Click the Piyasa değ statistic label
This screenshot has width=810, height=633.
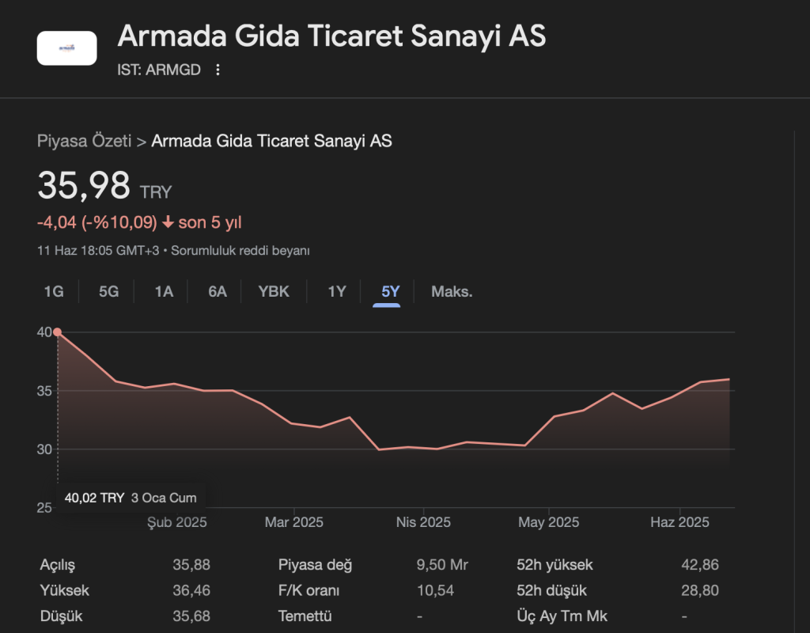(x=315, y=565)
